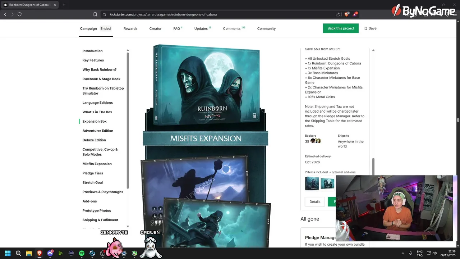Jump to Language Editions section

pyautogui.click(x=97, y=103)
